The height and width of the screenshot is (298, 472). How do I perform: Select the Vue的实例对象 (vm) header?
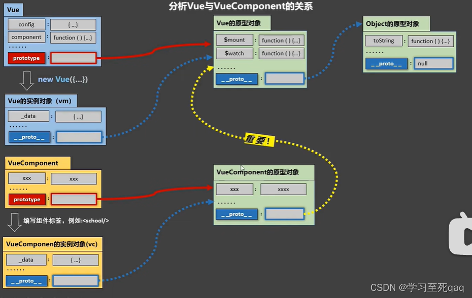pyautogui.click(x=41, y=101)
